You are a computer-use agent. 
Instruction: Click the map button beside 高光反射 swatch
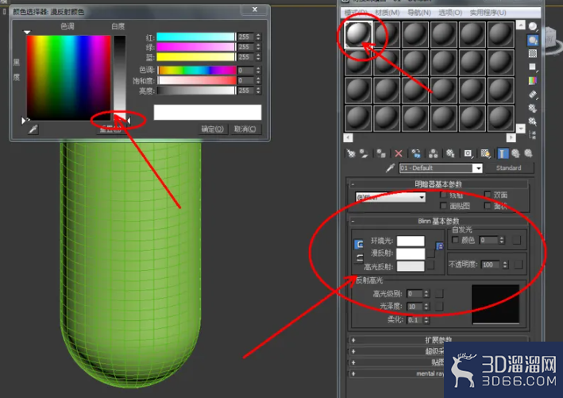[431, 266]
